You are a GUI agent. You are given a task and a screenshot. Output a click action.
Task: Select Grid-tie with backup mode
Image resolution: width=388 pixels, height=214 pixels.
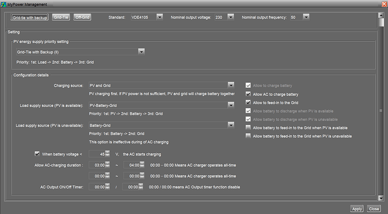click(x=29, y=17)
